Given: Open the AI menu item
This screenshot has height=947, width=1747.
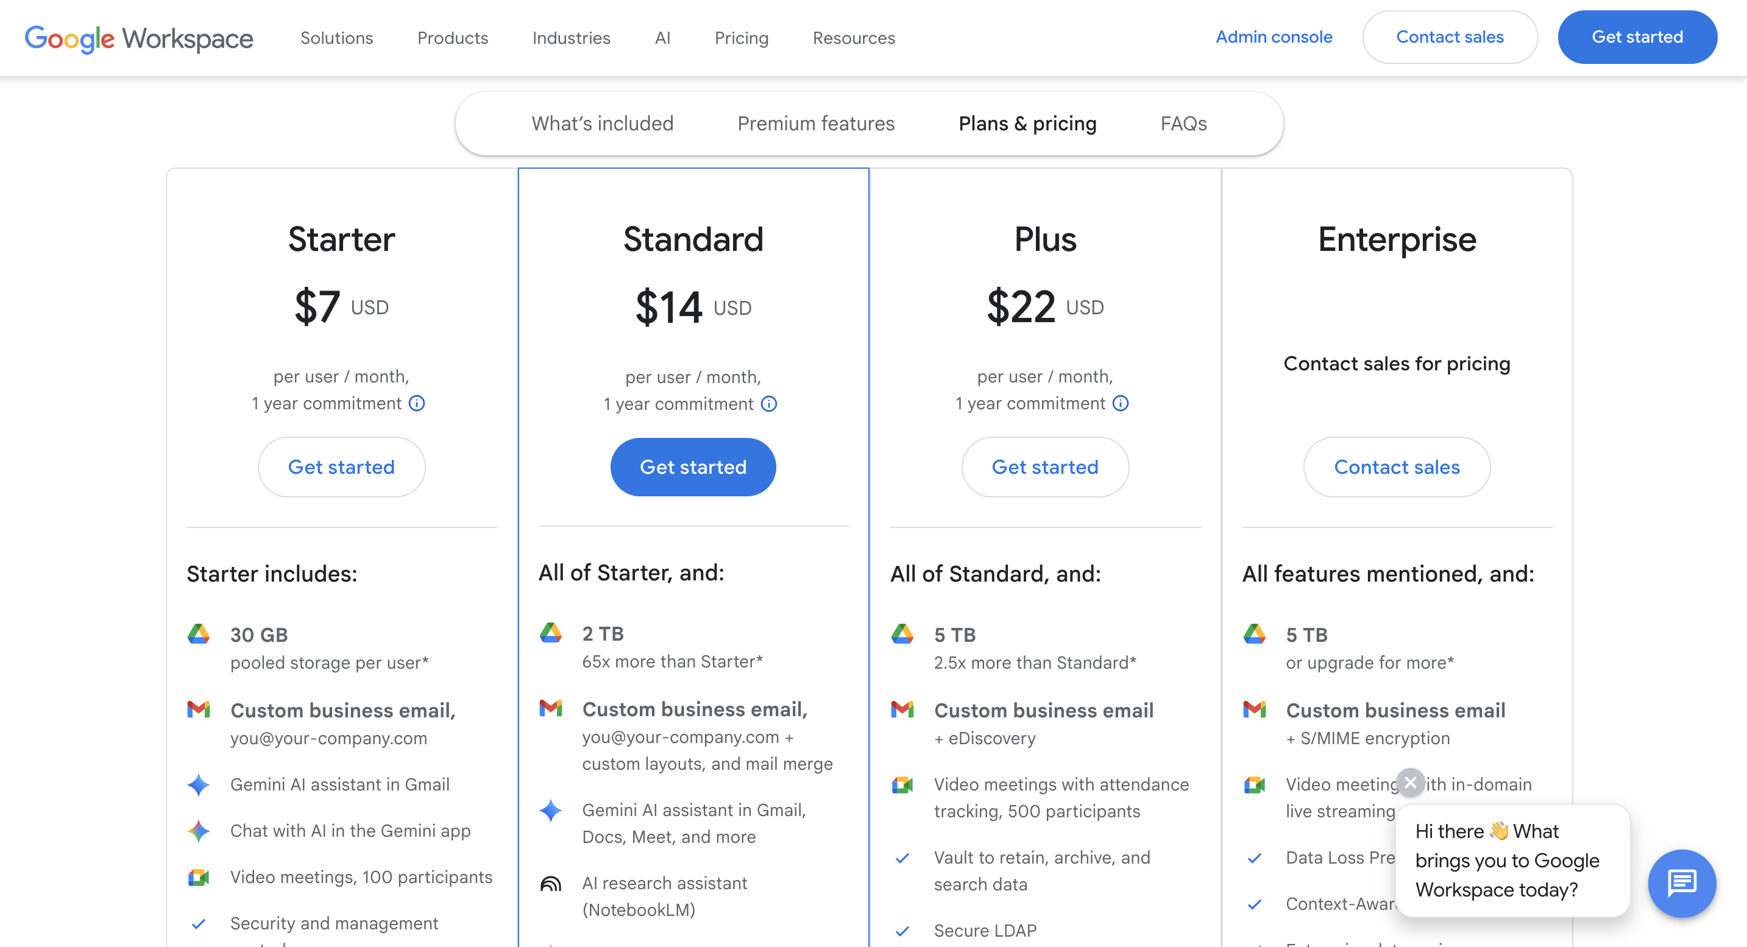Looking at the screenshot, I should pos(662,38).
